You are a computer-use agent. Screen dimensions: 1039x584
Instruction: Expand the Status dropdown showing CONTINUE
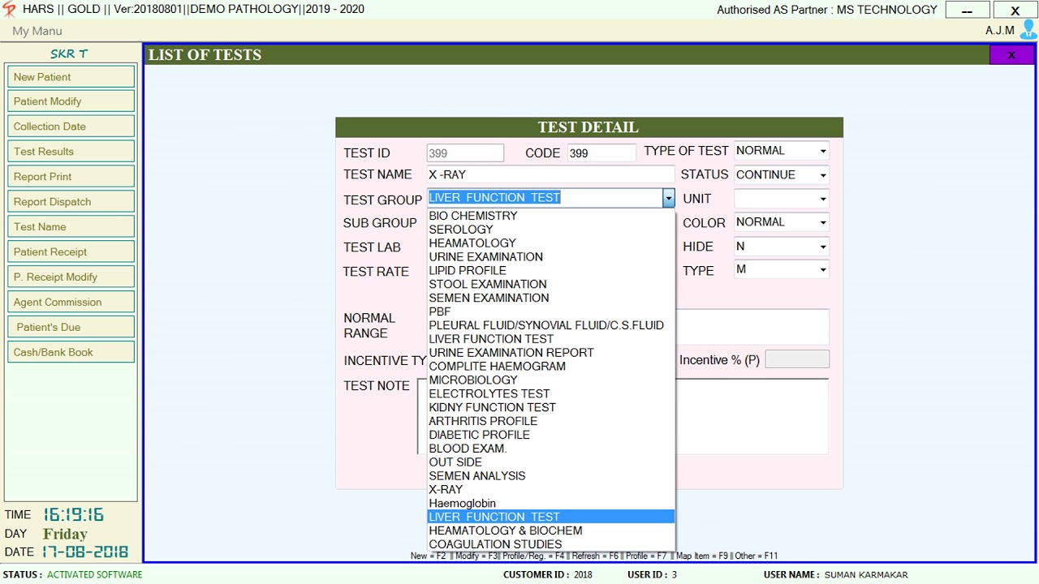click(823, 175)
